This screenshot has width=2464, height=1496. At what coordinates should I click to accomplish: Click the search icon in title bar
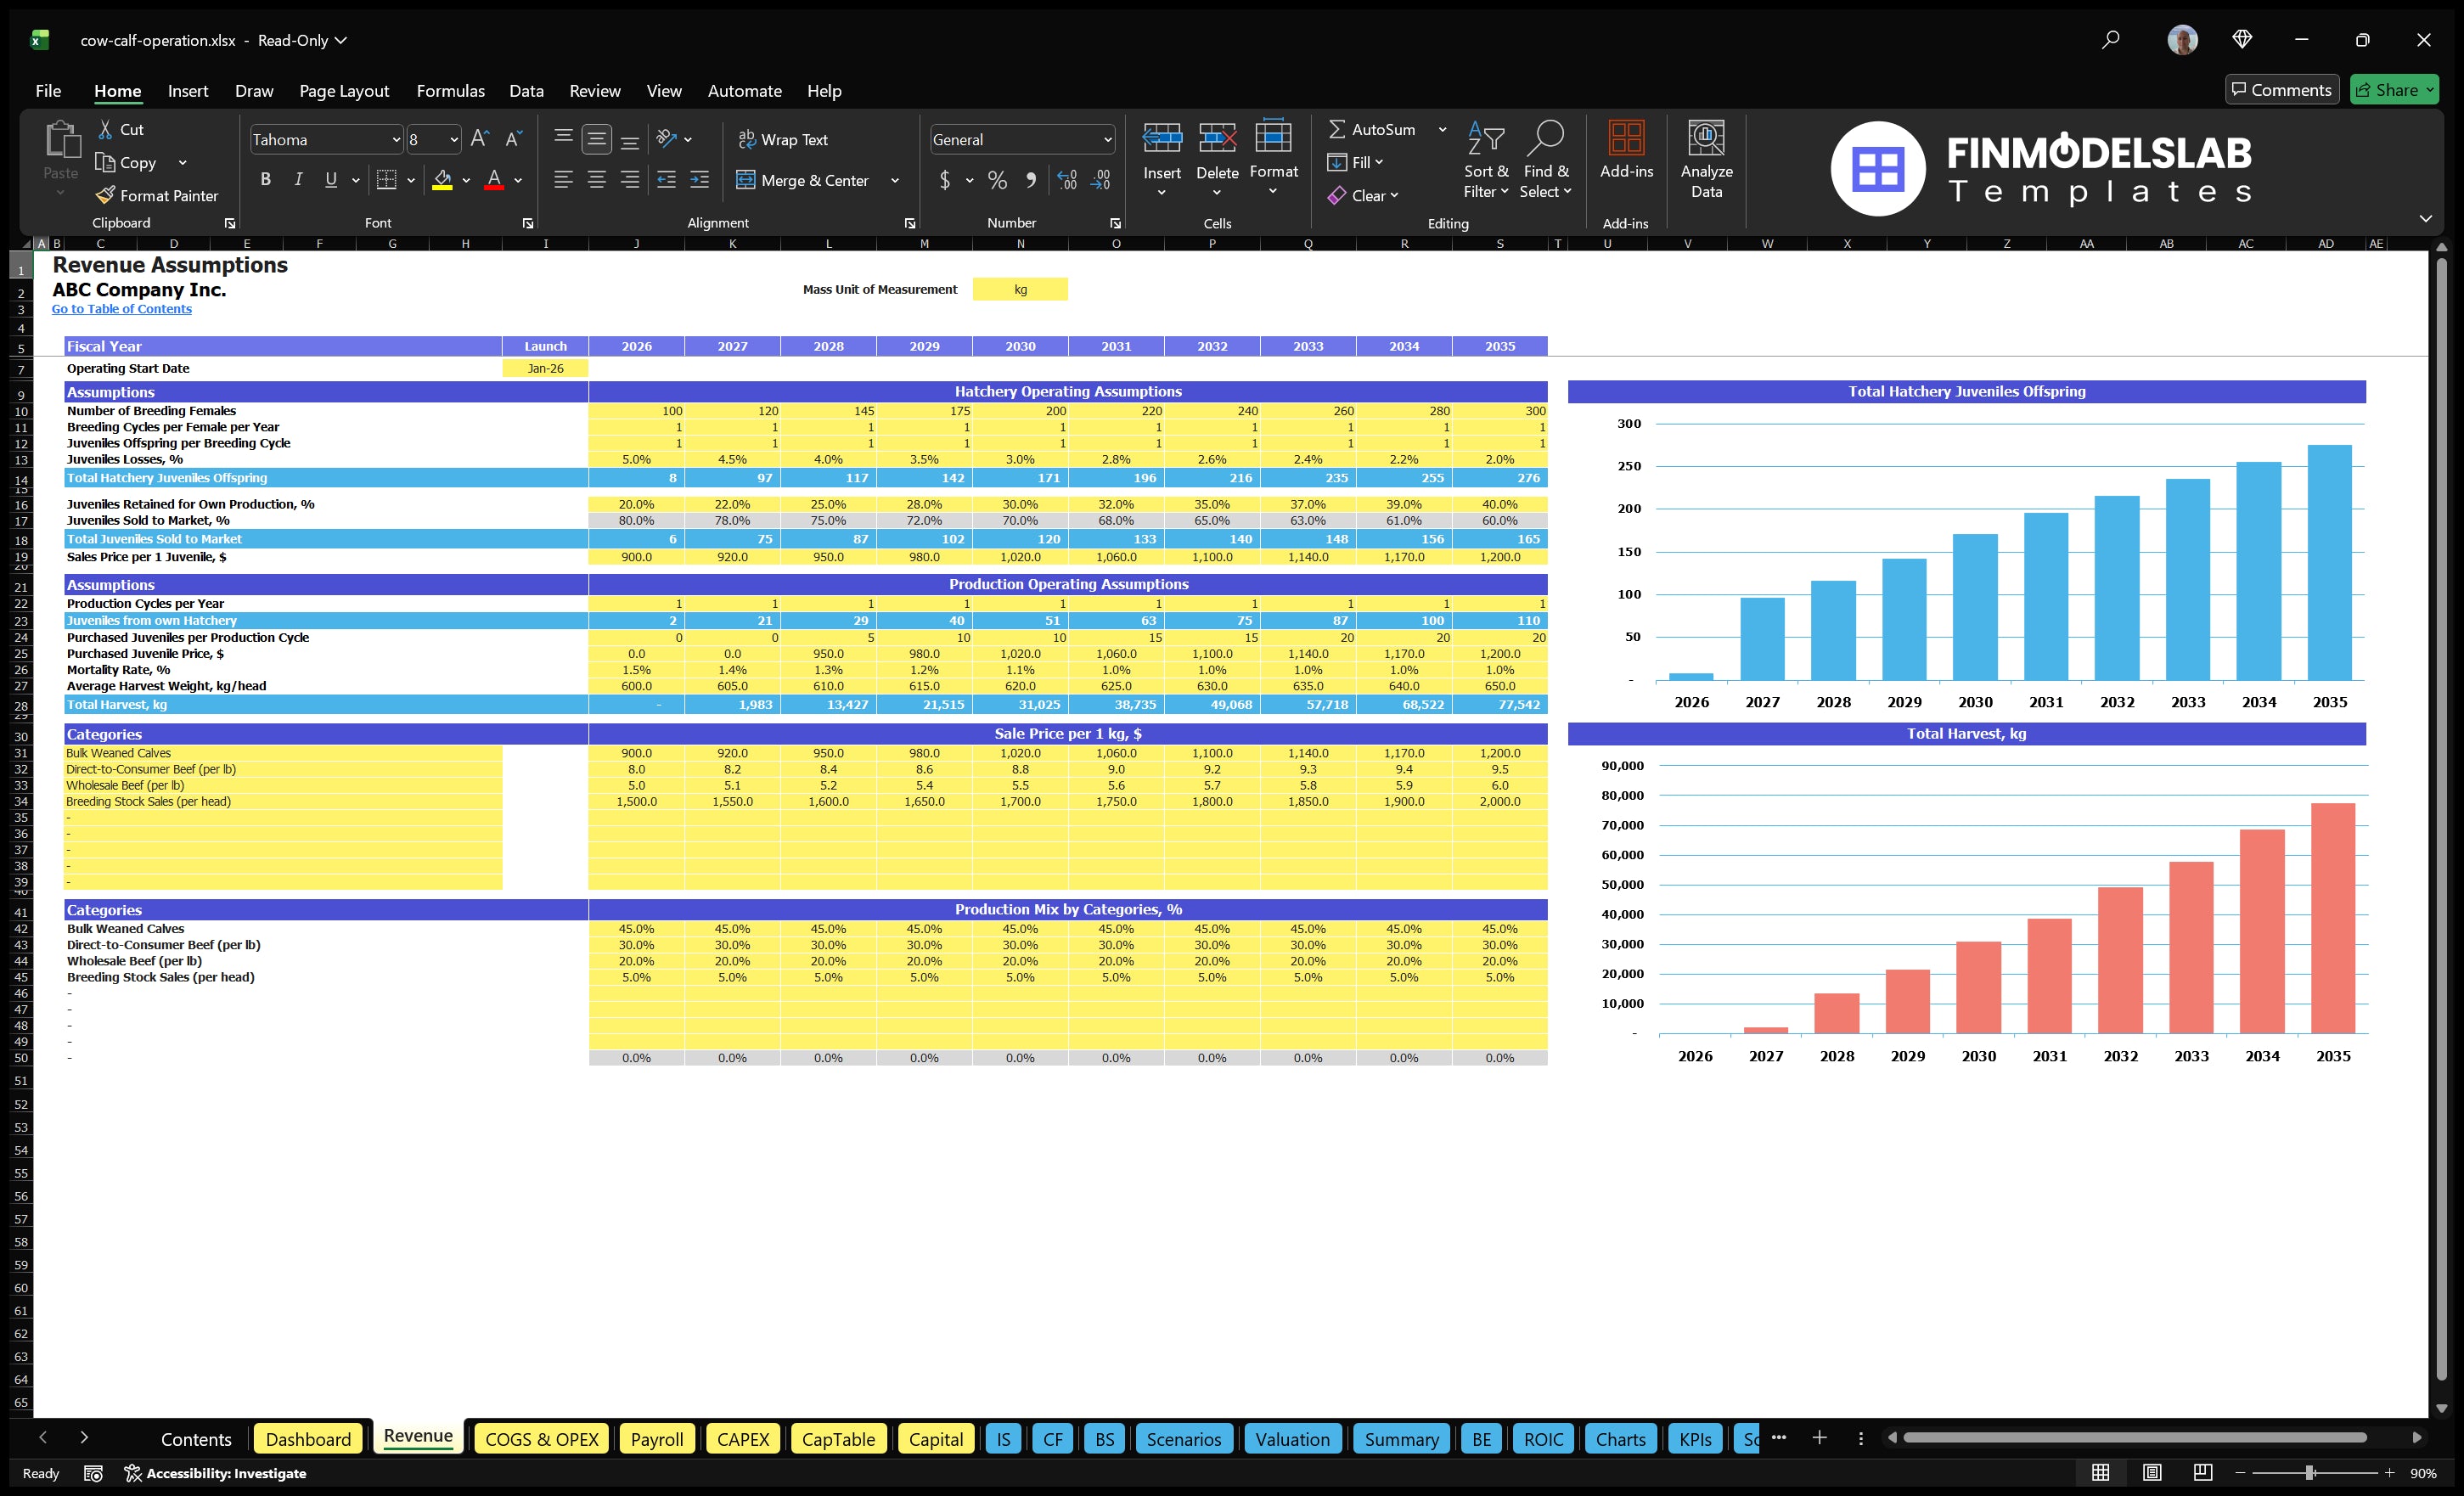(x=2110, y=40)
